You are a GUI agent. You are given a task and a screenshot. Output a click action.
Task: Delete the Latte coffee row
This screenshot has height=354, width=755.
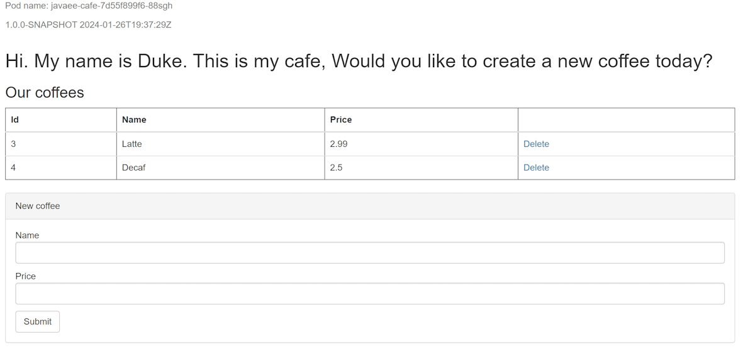pyautogui.click(x=536, y=144)
